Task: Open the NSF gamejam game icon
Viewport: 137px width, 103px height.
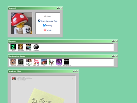Action: [x=29, y=62]
